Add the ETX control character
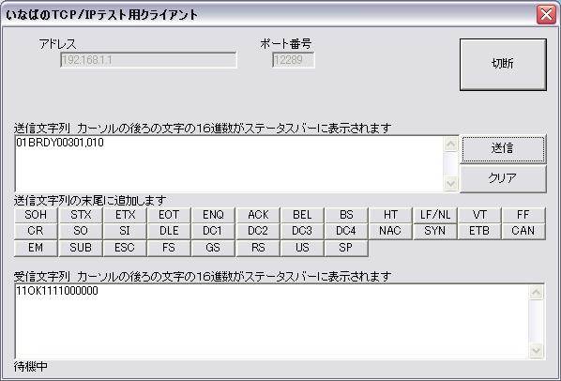The height and width of the screenshot is (381, 561). pyautogui.click(x=125, y=215)
